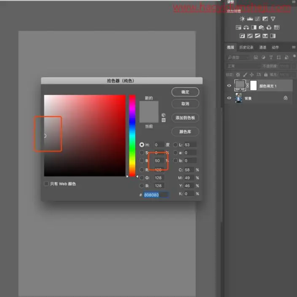Click the new color swatch preview
Image resolution: width=297 pixels, height=297 pixels.
click(x=149, y=107)
